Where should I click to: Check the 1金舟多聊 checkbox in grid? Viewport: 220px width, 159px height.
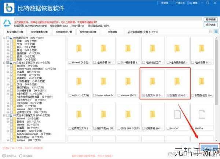(x=95, y=63)
